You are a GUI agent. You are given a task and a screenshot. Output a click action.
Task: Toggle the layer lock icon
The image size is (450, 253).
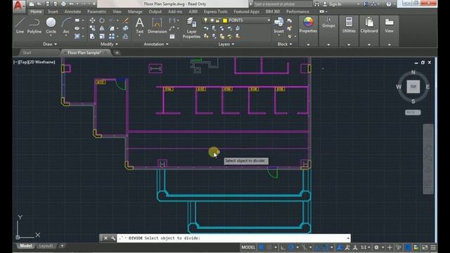coord(218,20)
